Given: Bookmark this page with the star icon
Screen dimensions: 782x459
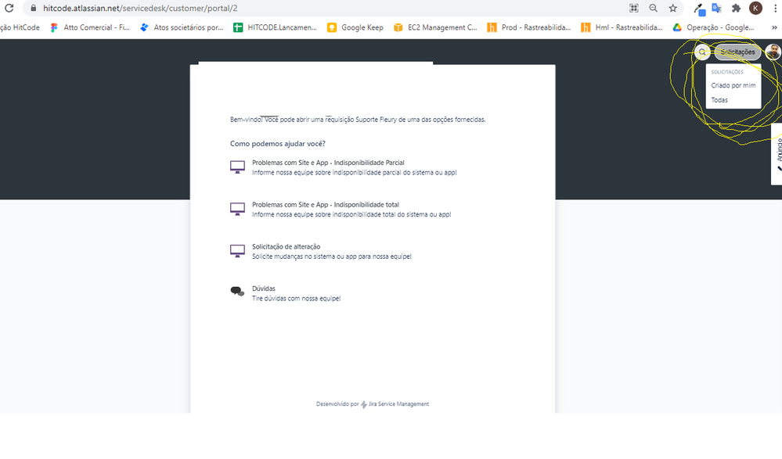Looking at the screenshot, I should 672,8.
